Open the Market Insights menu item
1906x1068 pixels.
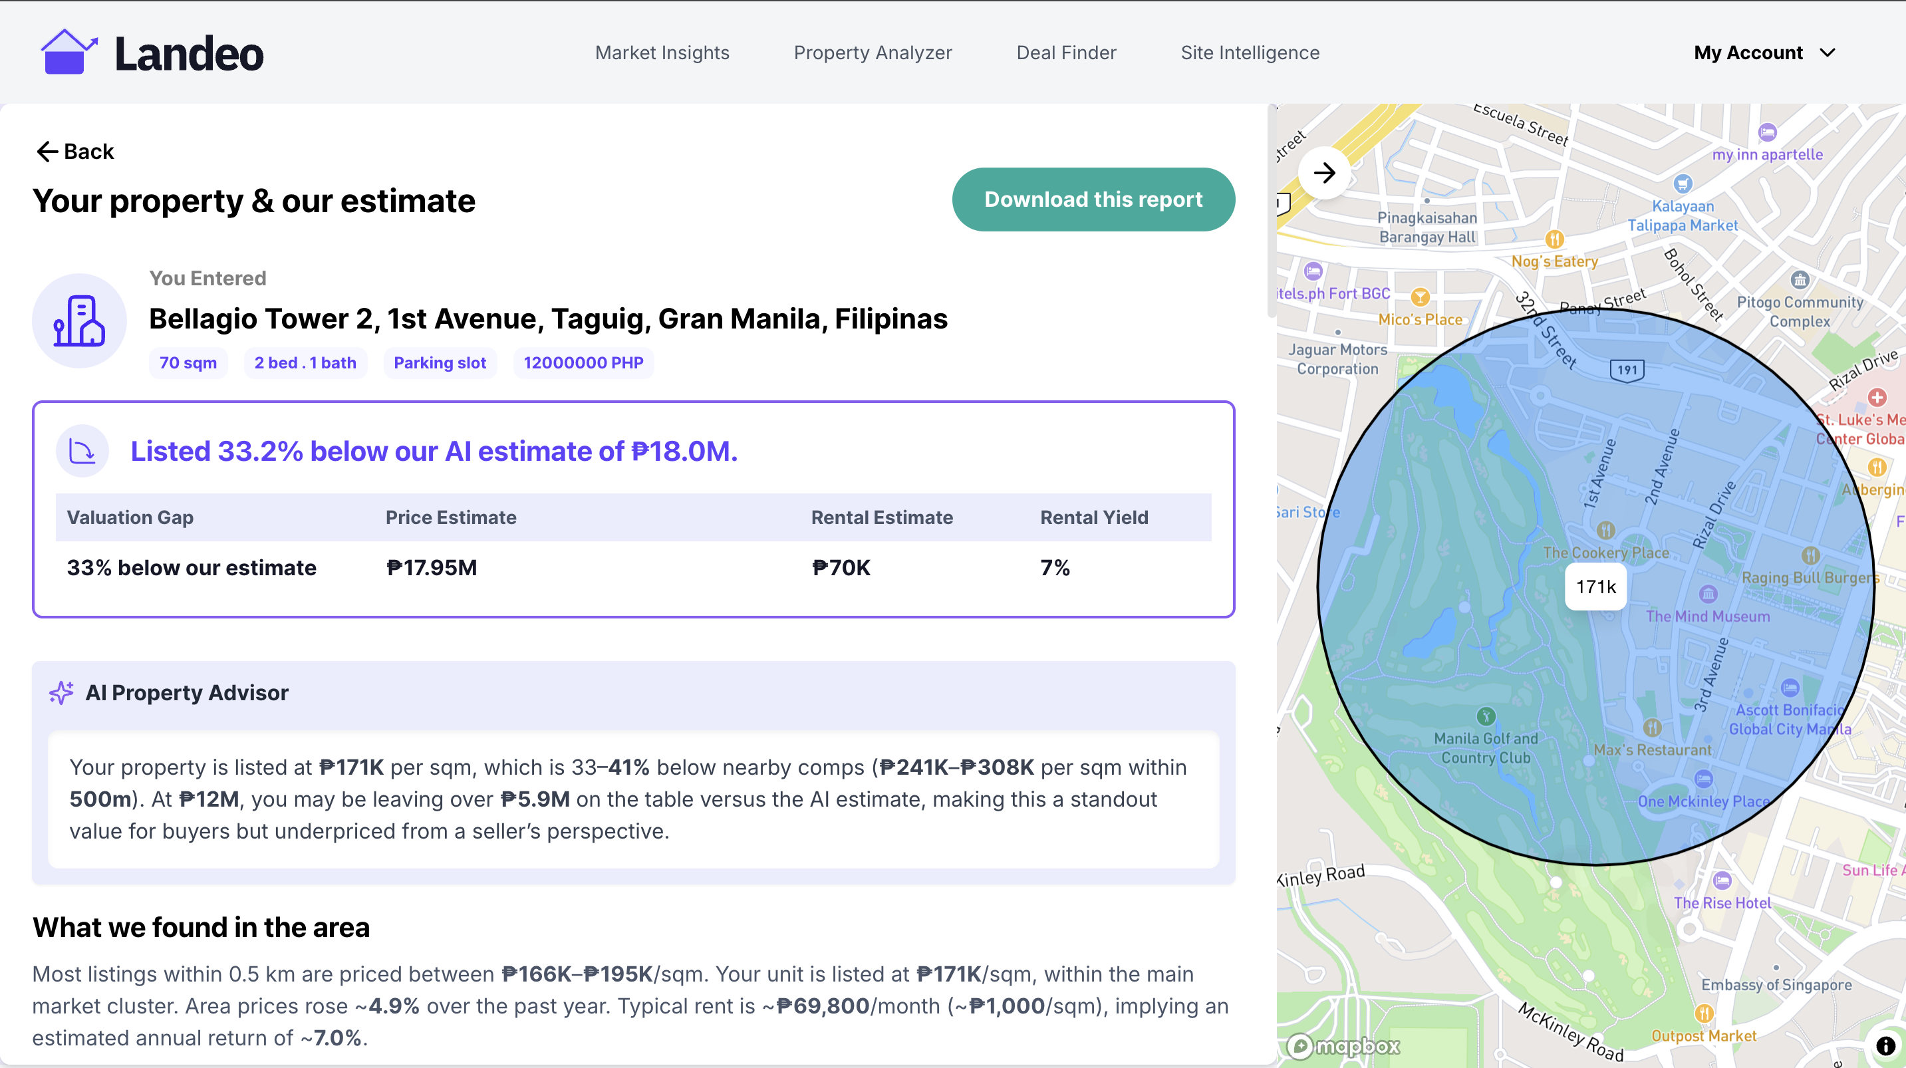[662, 52]
